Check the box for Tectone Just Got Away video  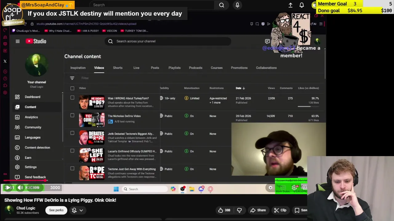coord(72,168)
